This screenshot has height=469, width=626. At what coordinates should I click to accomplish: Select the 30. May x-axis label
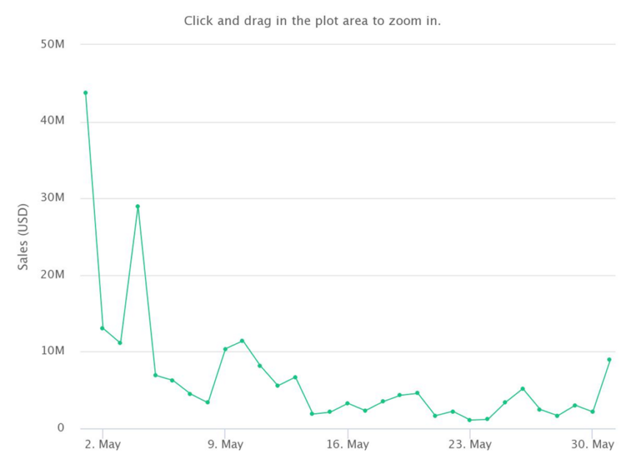[x=592, y=444]
